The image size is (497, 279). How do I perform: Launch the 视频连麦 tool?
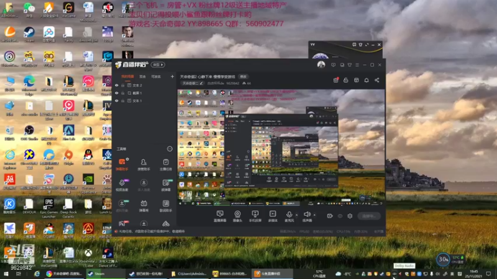tap(122, 185)
